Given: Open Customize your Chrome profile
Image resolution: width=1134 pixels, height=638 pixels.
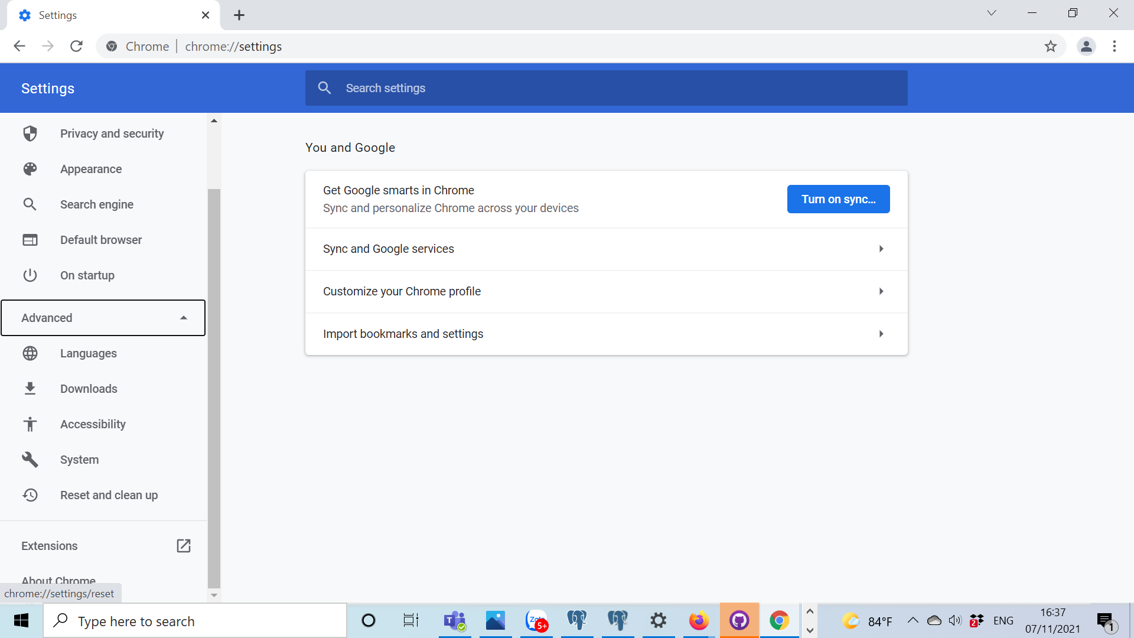Looking at the screenshot, I should pyautogui.click(x=606, y=292).
